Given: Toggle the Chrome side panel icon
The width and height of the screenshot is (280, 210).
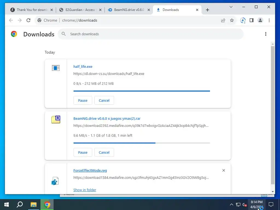Looking at the screenshot, I should [252, 20].
